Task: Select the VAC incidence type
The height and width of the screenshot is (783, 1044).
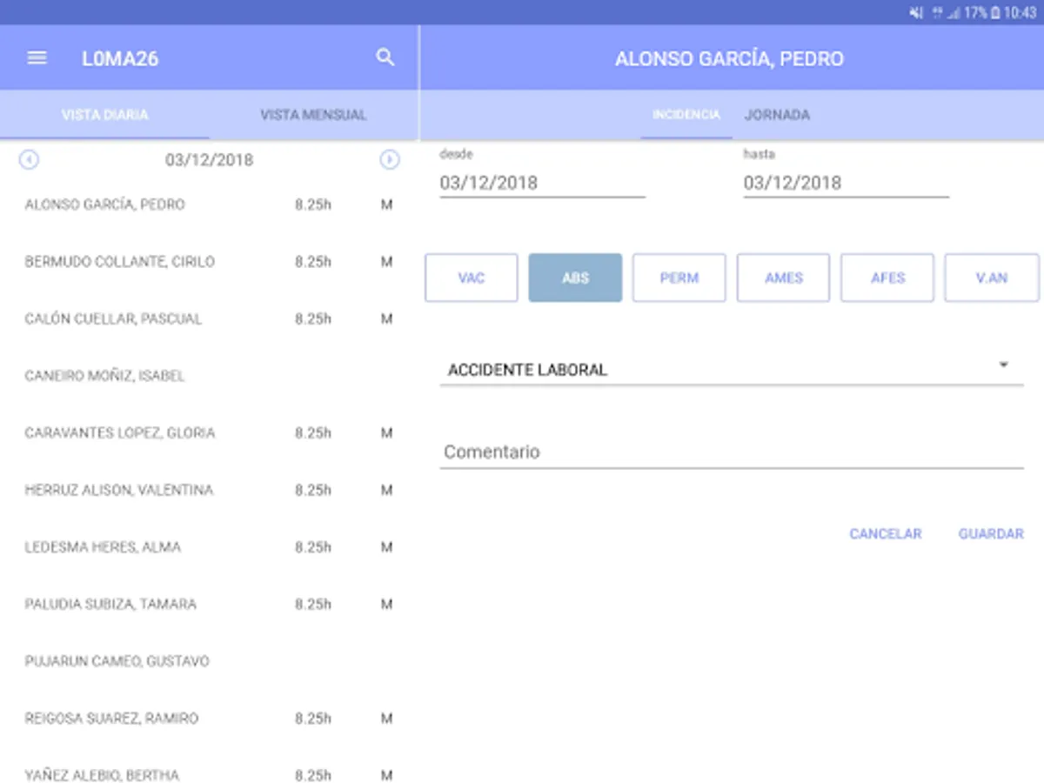Action: (x=471, y=278)
